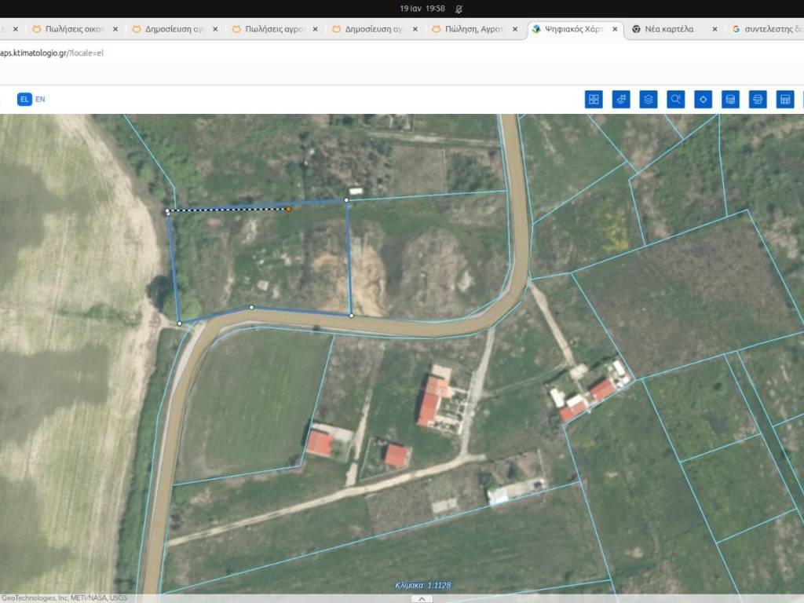
Task: Click the orange measurement endpoint on map
Action: pyautogui.click(x=289, y=209)
